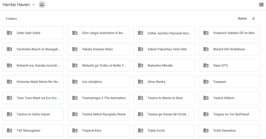The width and height of the screenshot is (266, 139).
Task: Select Tsuma Netori Ryoujoku Rinne folder name
Action: pos(104,114)
